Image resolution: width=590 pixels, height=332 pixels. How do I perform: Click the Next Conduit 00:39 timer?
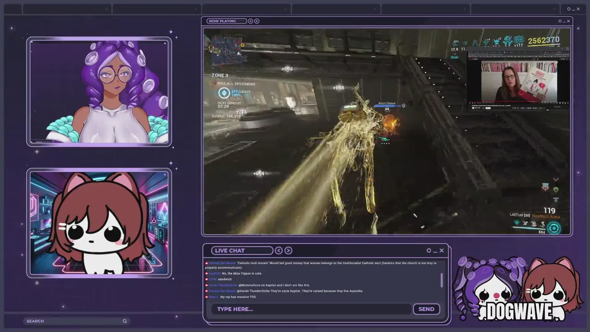[x=229, y=105]
